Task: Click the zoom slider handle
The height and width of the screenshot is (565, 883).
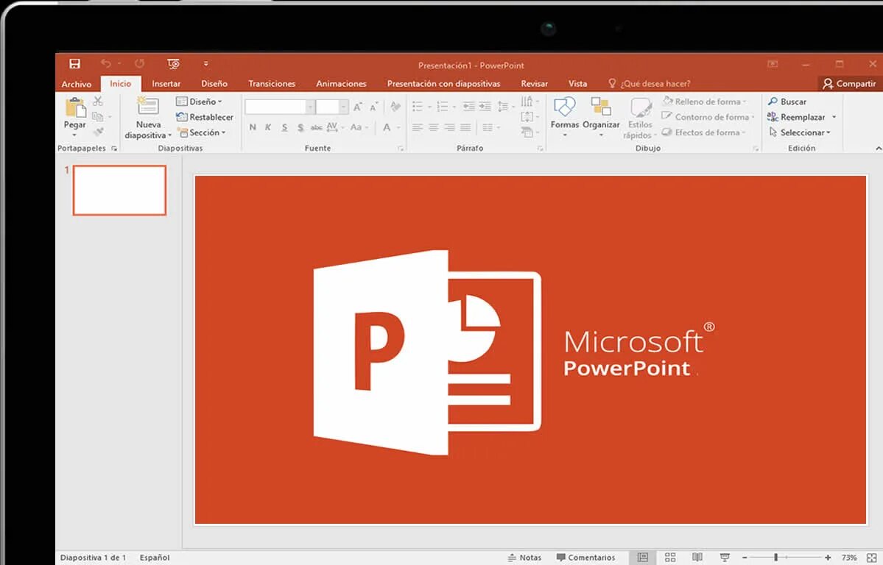Action: pos(776,557)
